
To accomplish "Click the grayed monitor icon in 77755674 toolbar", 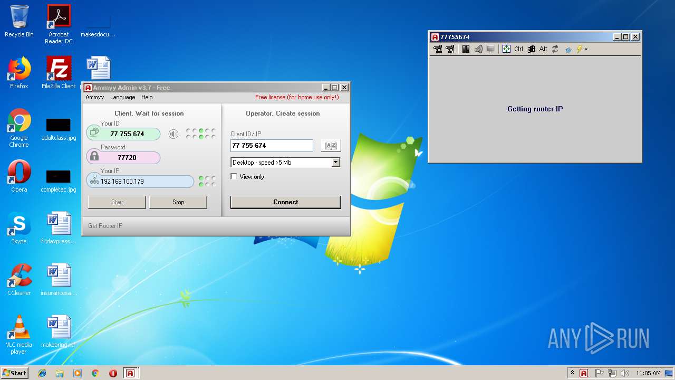I will 490,49.
